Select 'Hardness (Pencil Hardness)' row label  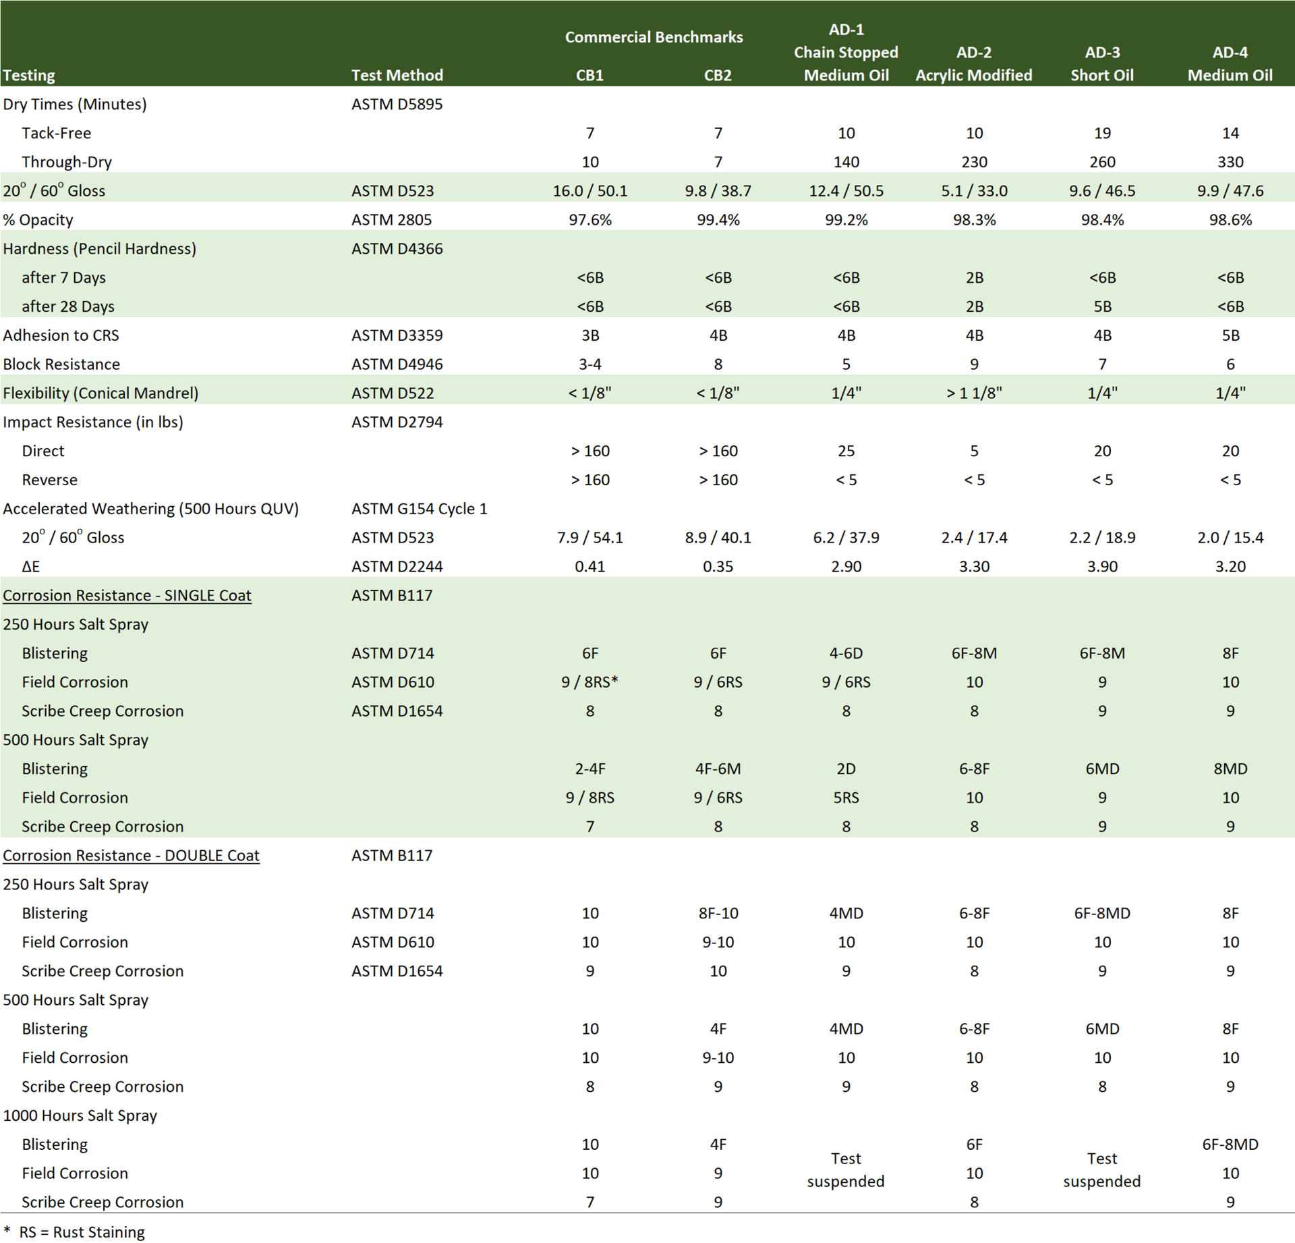[x=100, y=249]
